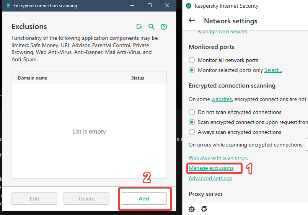The image size is (308, 215).
Task: Open the Kaspersky support headset icon
Action: pyautogui.click(x=204, y=209)
